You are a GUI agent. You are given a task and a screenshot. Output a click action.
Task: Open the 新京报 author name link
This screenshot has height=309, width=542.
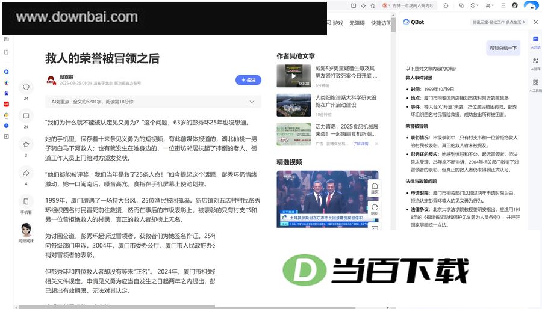pyautogui.click(x=66, y=77)
